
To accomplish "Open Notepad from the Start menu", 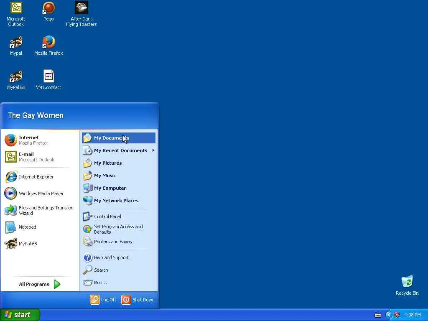I will [40, 227].
